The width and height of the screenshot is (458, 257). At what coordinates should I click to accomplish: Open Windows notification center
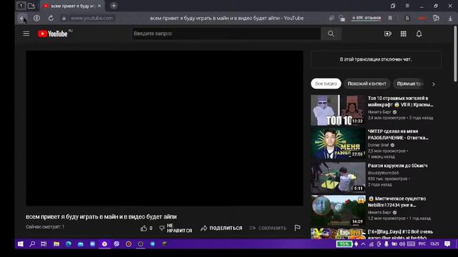[447, 244]
